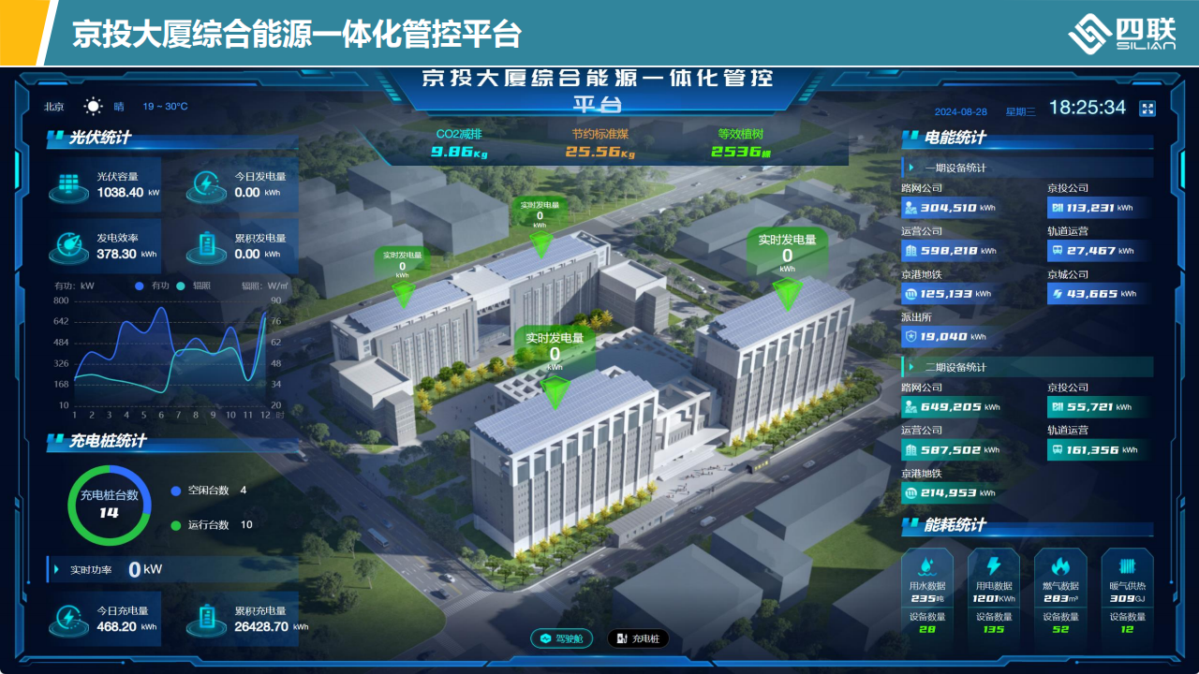Click the phase-two 运营公司 icon with 587,502
This screenshot has height=674, width=1199.
[x=910, y=450]
